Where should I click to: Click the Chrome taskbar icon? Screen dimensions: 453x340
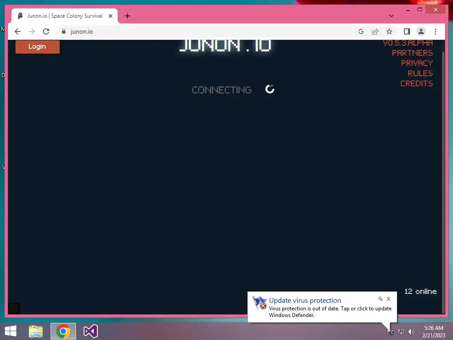click(x=63, y=331)
